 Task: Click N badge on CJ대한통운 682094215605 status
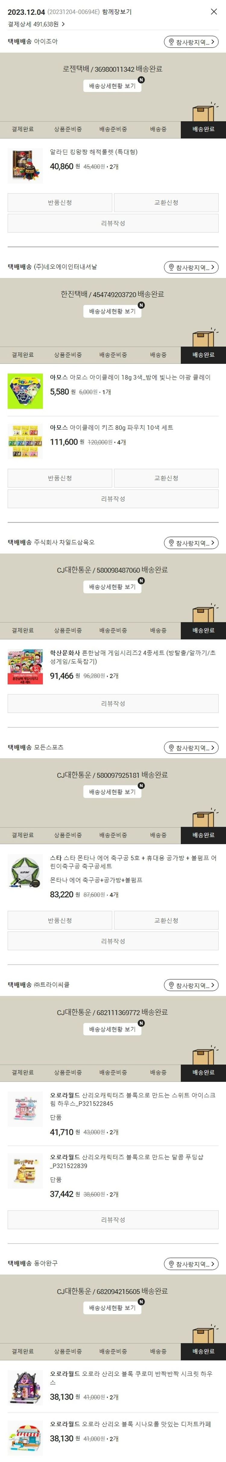pos(141,1302)
